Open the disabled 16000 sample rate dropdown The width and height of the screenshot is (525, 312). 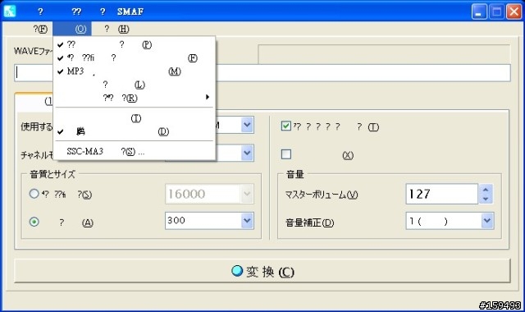pos(247,194)
